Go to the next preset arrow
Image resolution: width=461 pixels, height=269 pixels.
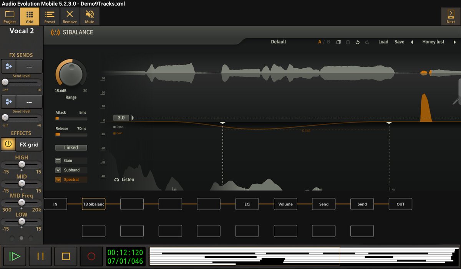click(x=455, y=42)
